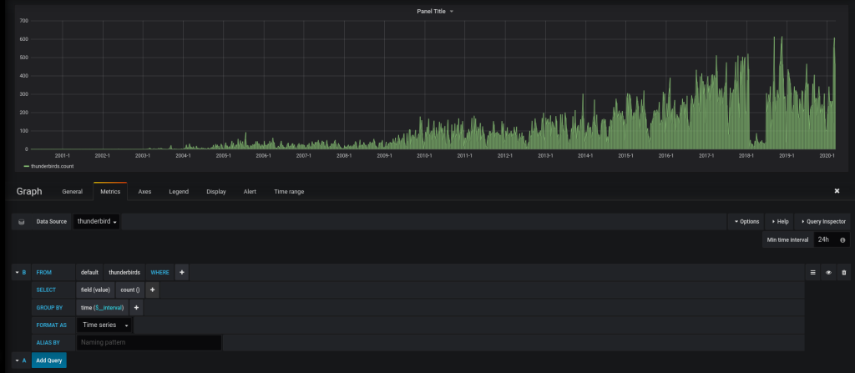This screenshot has width=855, height=373.
Task: Add a SELECT function with the plus icon
Action: tap(153, 290)
